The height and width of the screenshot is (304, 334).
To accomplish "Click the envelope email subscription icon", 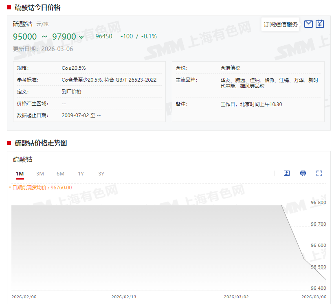I will [308, 24].
